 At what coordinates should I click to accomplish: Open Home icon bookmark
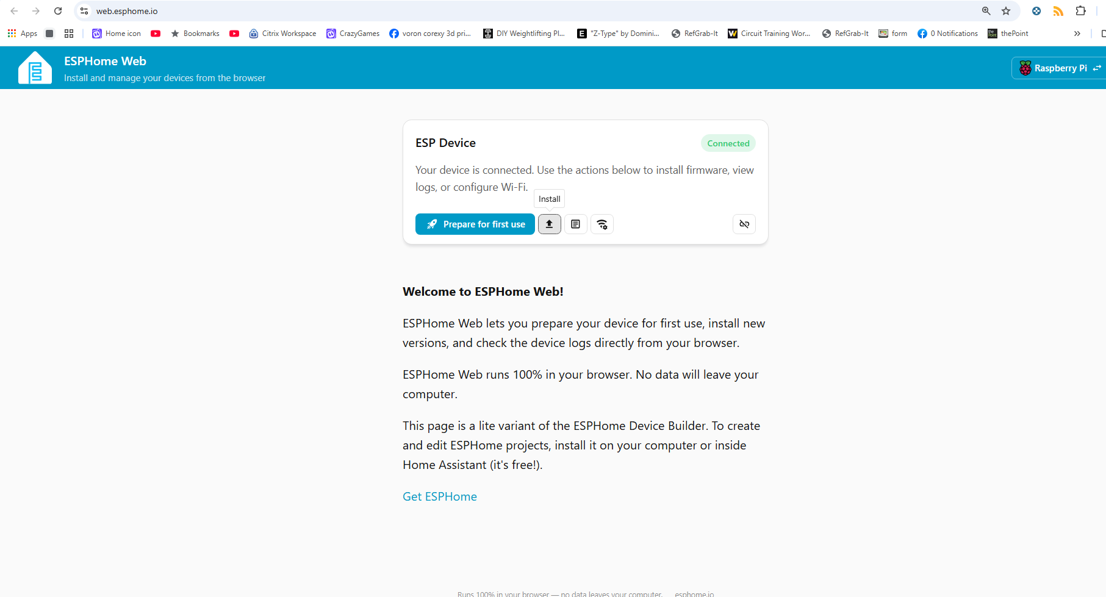(117, 34)
